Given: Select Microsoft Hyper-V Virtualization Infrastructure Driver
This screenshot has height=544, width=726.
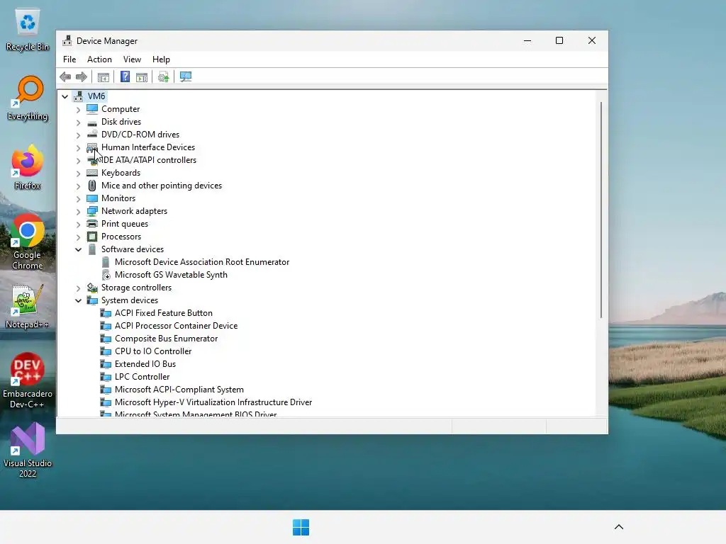Looking at the screenshot, I should click(213, 402).
